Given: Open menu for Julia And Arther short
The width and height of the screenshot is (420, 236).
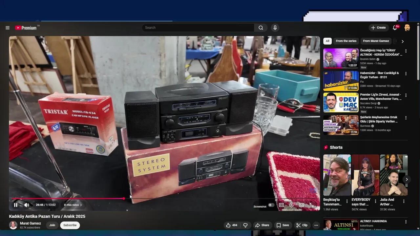Looking at the screenshot, I should pos(404,201).
